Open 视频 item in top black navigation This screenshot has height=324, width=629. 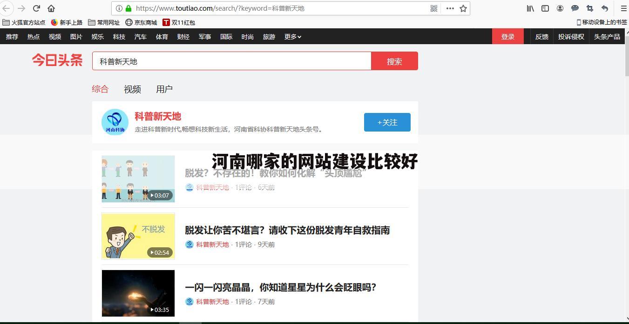[55, 37]
